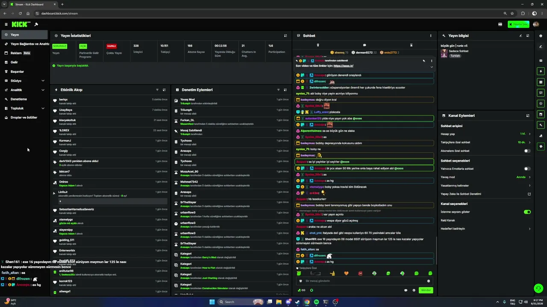547x307 pixels.
Task: Edit the Yayın bilgisi with pencil icon
Action: point(521,36)
